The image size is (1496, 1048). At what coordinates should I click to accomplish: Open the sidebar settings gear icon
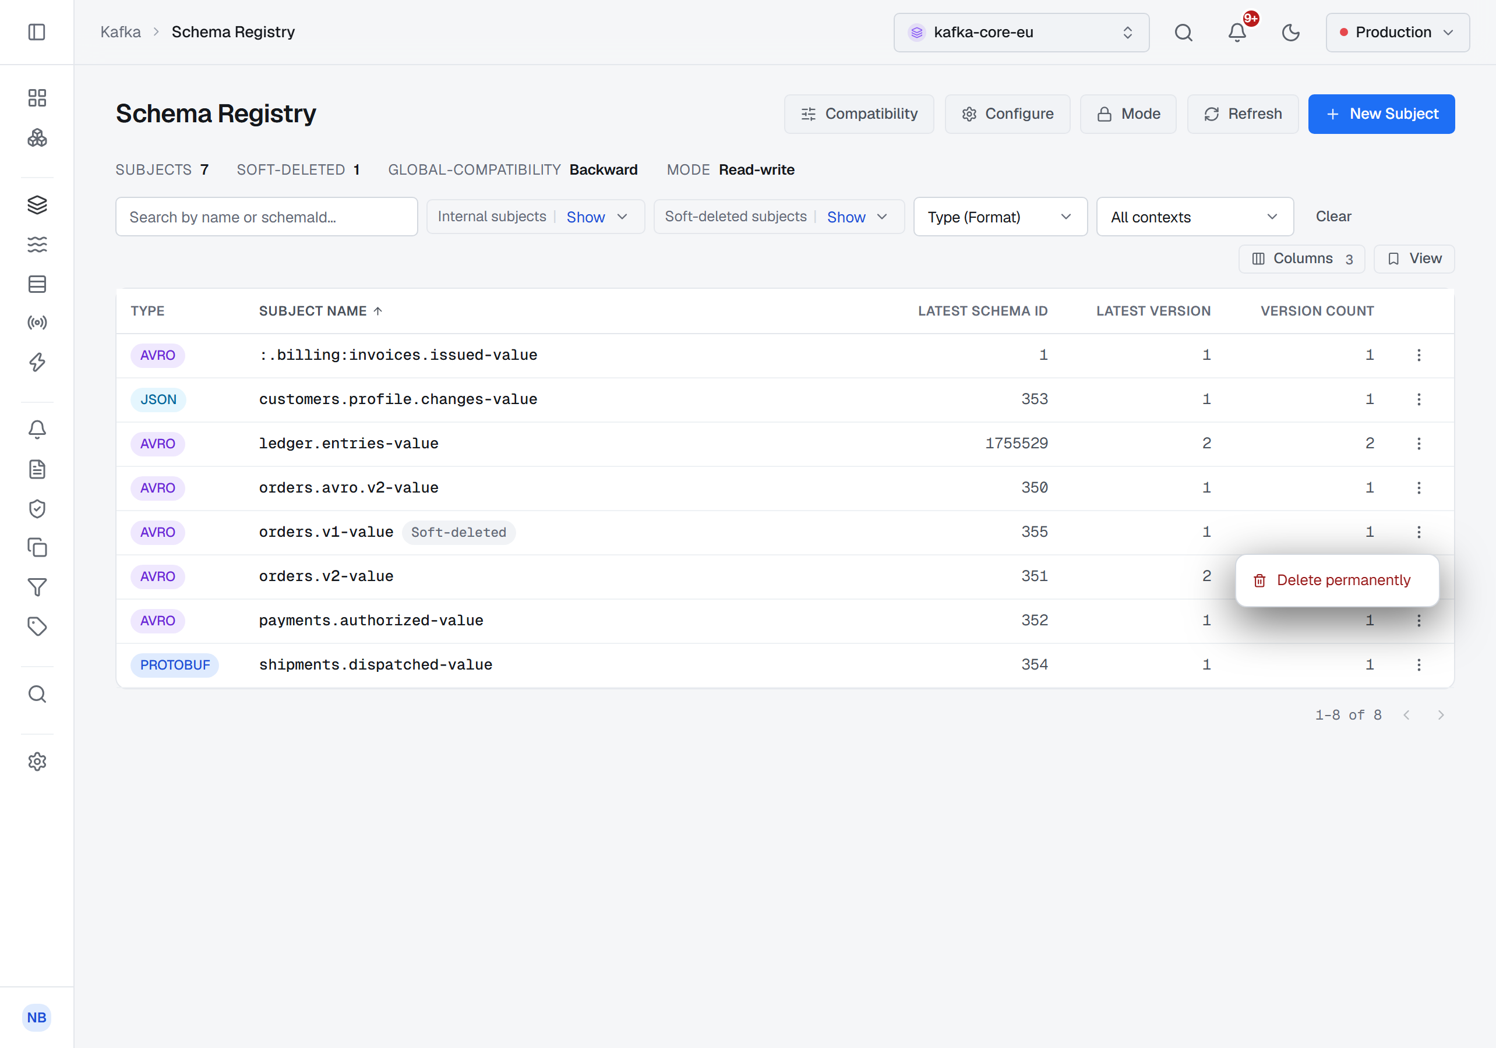point(37,762)
